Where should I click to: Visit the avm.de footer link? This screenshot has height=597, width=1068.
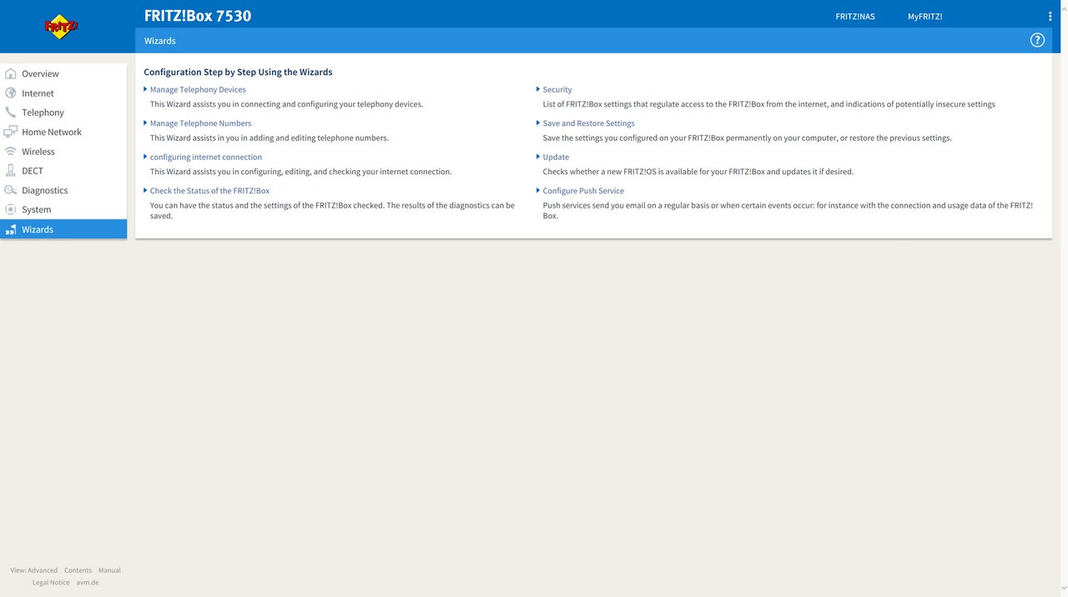88,583
